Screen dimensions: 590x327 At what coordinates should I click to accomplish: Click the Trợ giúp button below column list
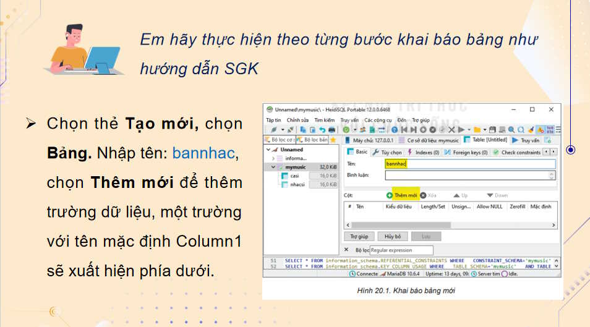pyautogui.click(x=359, y=236)
